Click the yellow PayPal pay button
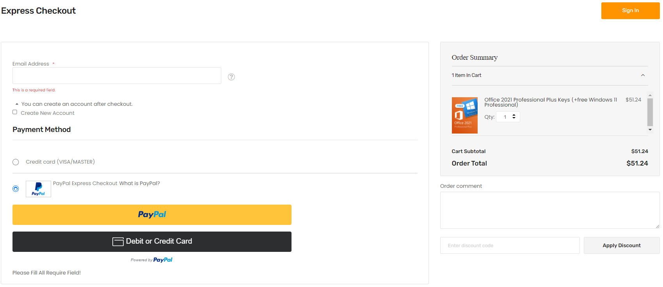 click(152, 215)
